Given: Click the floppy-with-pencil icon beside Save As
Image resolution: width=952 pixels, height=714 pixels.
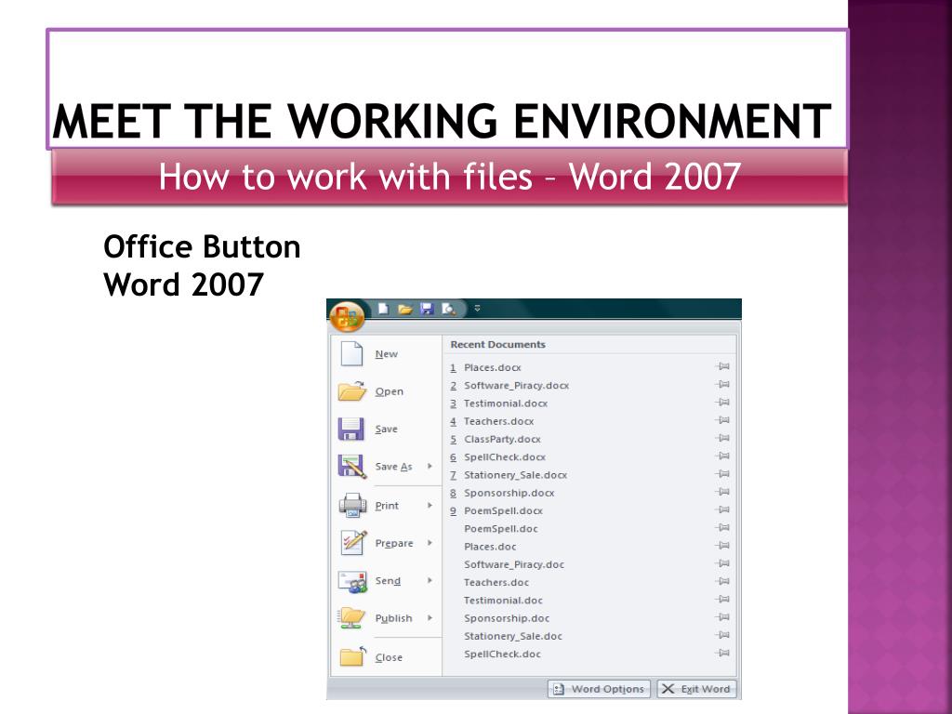Looking at the screenshot, I should click(351, 467).
